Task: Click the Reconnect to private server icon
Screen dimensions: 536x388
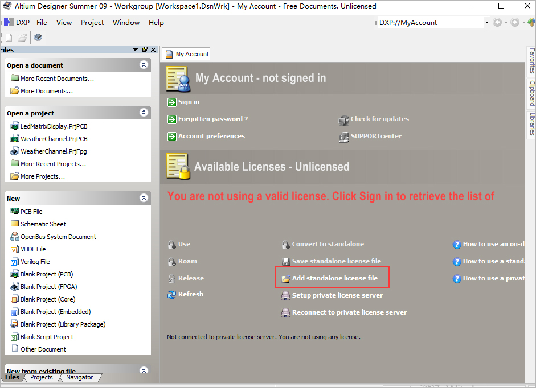Action: 285,313
